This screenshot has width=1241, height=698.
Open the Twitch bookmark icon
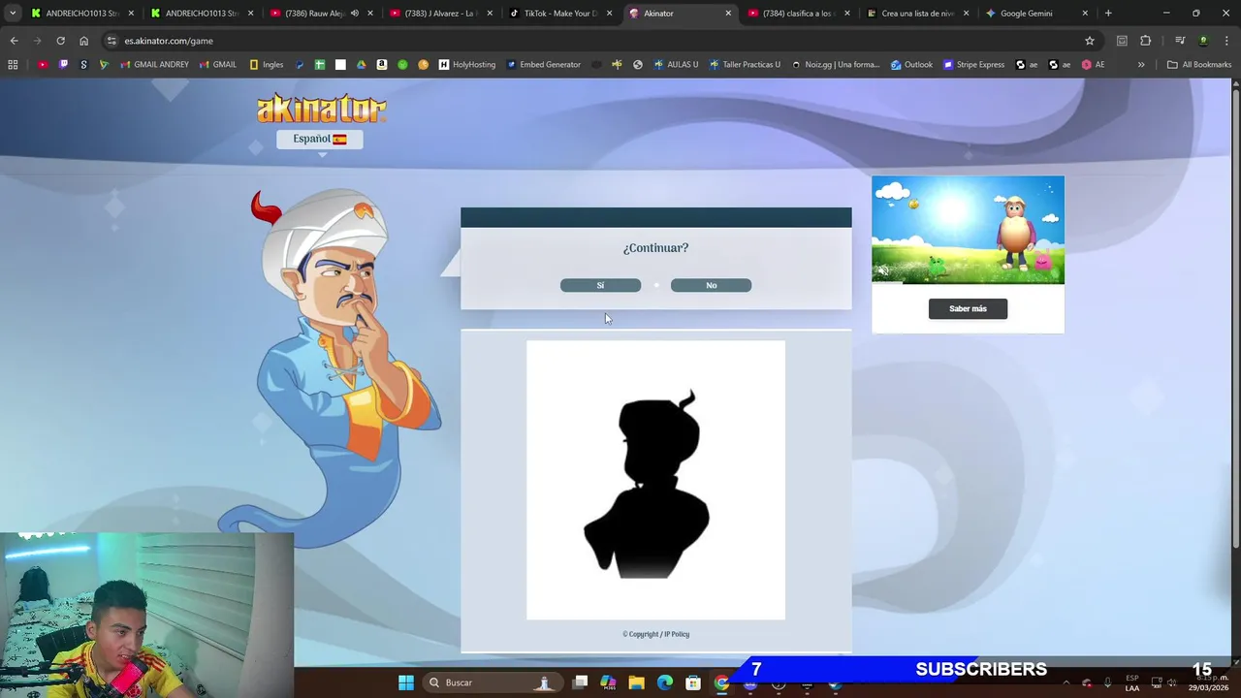click(x=63, y=65)
